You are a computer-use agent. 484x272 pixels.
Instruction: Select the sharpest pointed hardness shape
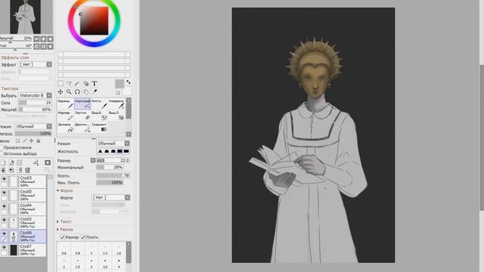100,151
